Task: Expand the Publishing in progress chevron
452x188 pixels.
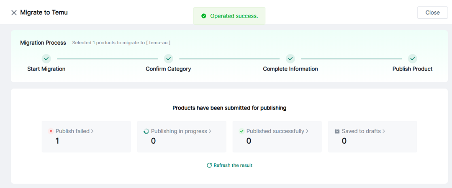Action: pyautogui.click(x=210, y=131)
